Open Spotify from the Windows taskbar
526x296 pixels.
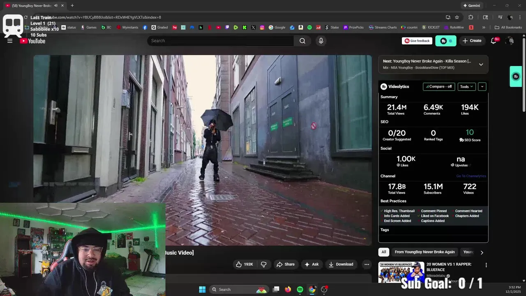(300, 289)
